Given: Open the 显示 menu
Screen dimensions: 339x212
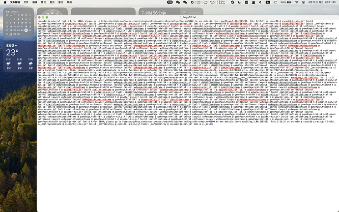Looking at the screenshot, I should [x=52, y=2].
